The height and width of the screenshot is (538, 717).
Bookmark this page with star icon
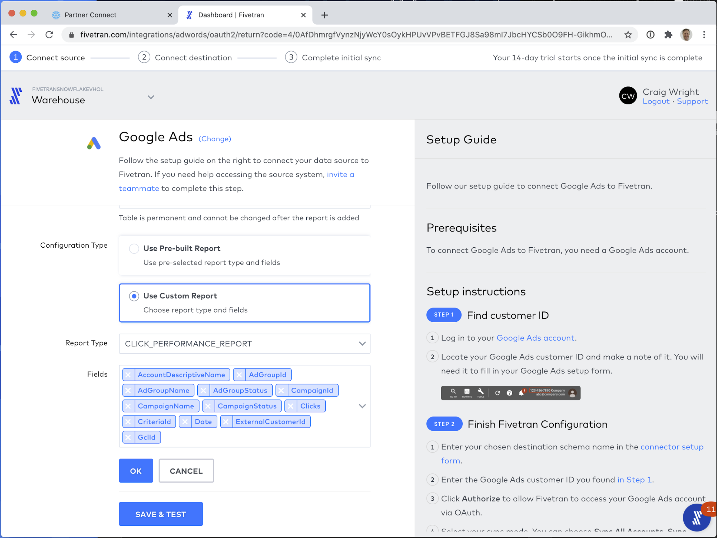click(628, 35)
